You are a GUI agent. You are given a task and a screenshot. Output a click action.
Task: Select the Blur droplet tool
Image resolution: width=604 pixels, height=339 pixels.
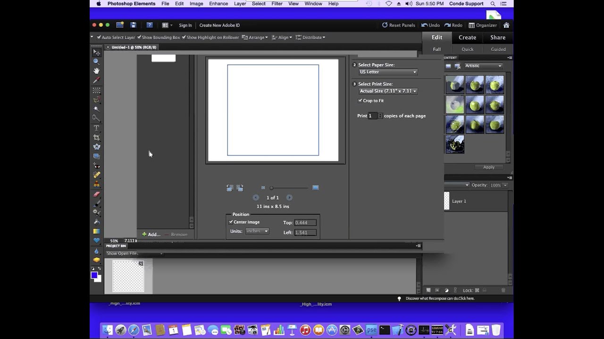click(96, 250)
